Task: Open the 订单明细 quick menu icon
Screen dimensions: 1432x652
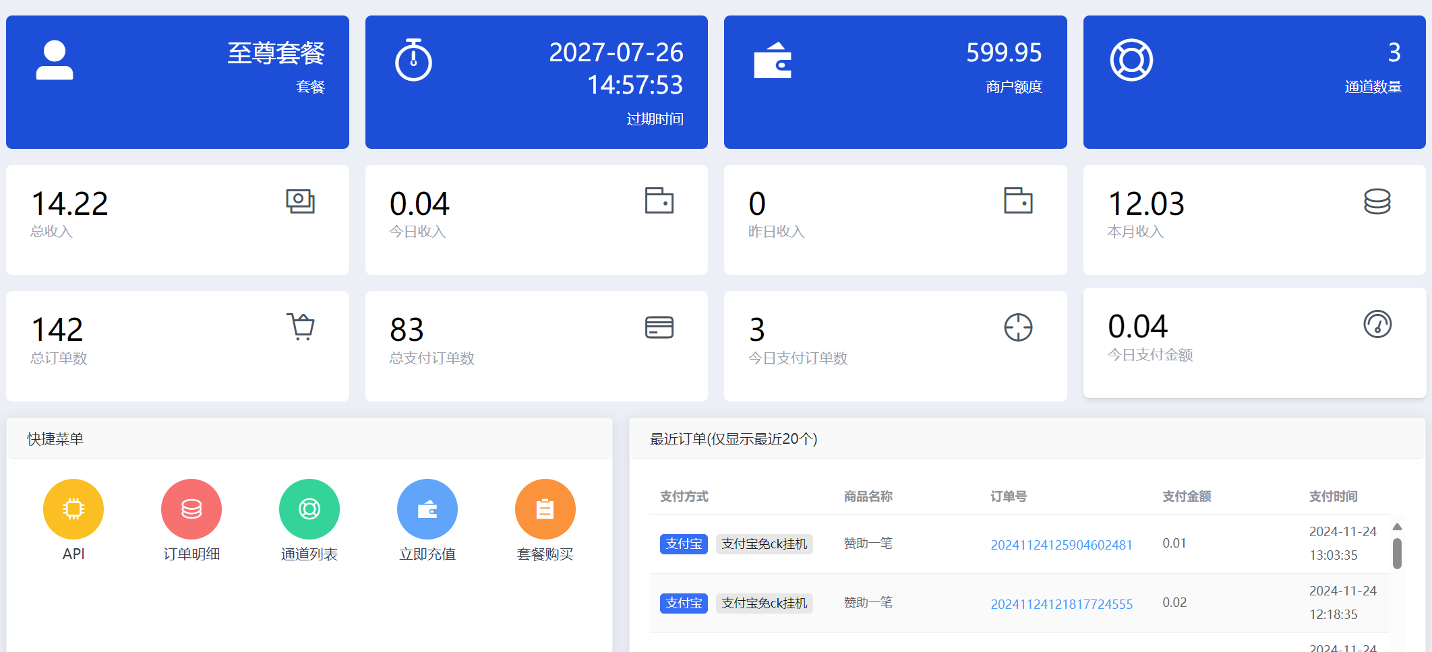Action: pos(191,509)
